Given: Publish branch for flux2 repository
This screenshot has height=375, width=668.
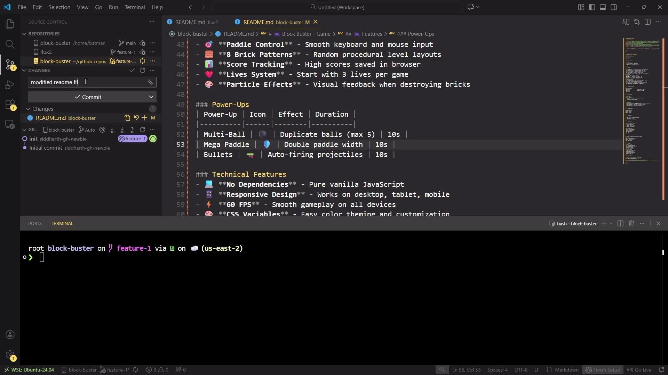Looking at the screenshot, I should (142, 52).
